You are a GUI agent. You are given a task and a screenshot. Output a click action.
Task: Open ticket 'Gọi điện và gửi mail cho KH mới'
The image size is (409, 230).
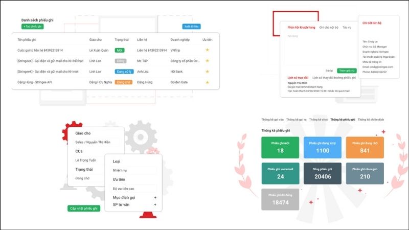click(x=48, y=72)
